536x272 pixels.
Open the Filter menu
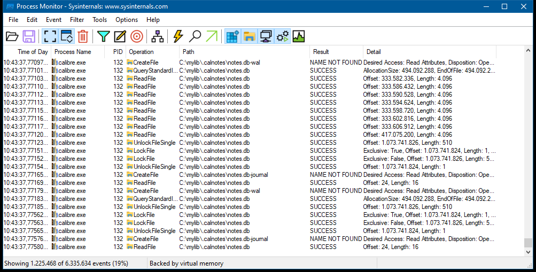(77, 20)
